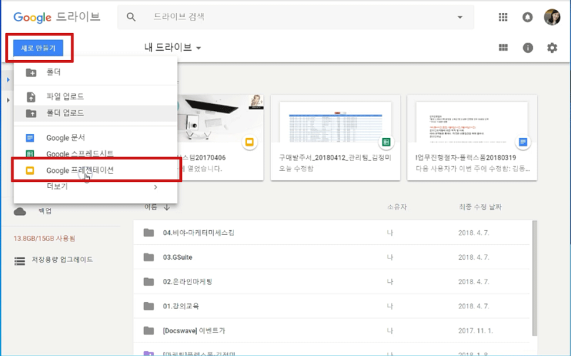Screen dimensions: 571x356
Task: Open the presentation card ending 20170406
Action: point(221,137)
